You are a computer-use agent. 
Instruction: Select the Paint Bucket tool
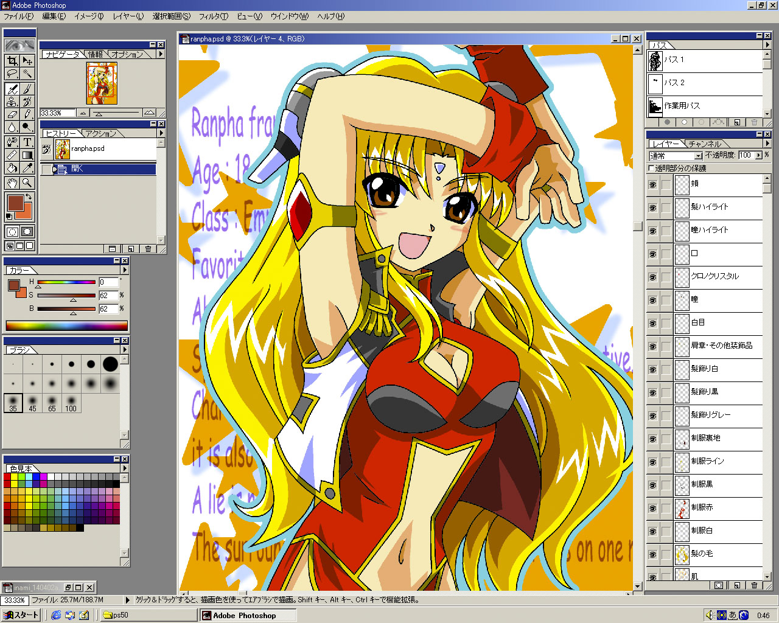pos(12,168)
